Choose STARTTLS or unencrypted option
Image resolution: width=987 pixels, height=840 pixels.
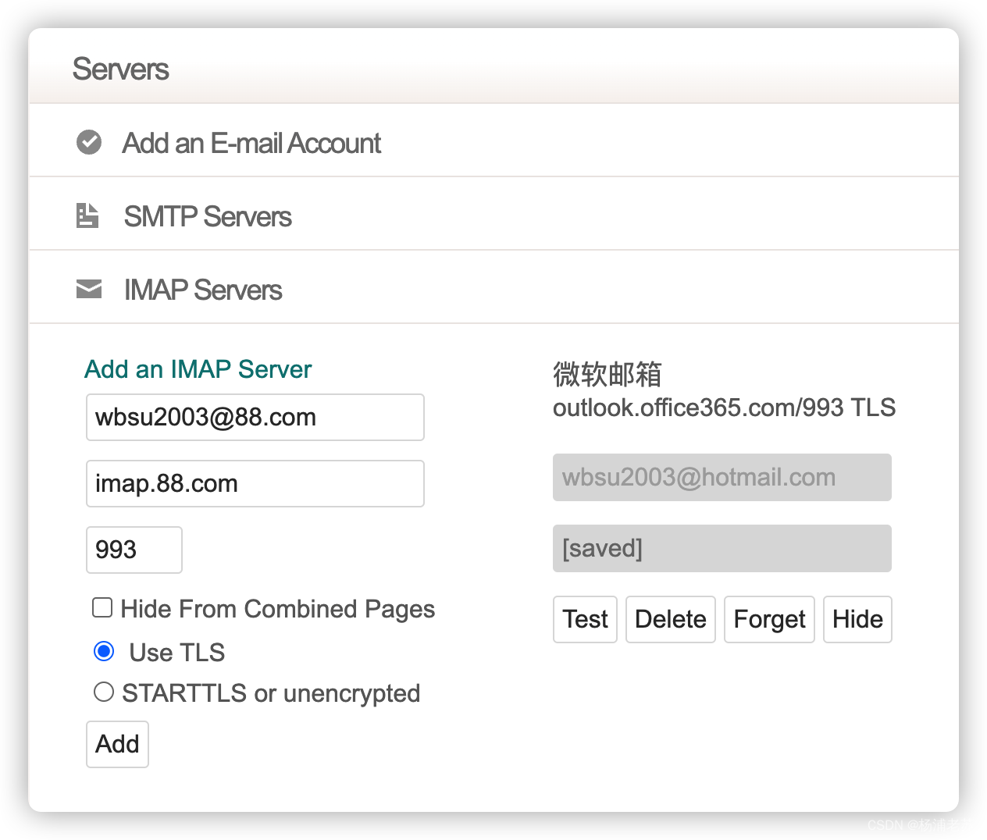pyautogui.click(x=104, y=692)
